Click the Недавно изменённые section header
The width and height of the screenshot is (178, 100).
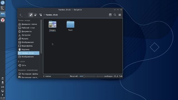tap(28, 70)
